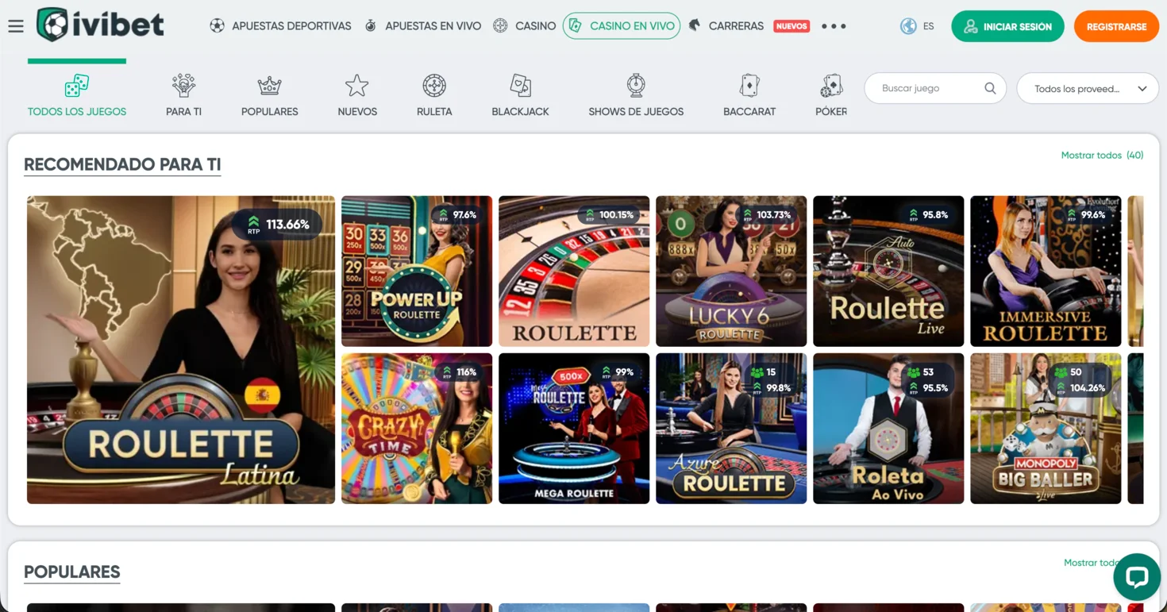Viewport: 1167px width, 612px height.
Task: Click the globe language icon
Action: coord(908,26)
